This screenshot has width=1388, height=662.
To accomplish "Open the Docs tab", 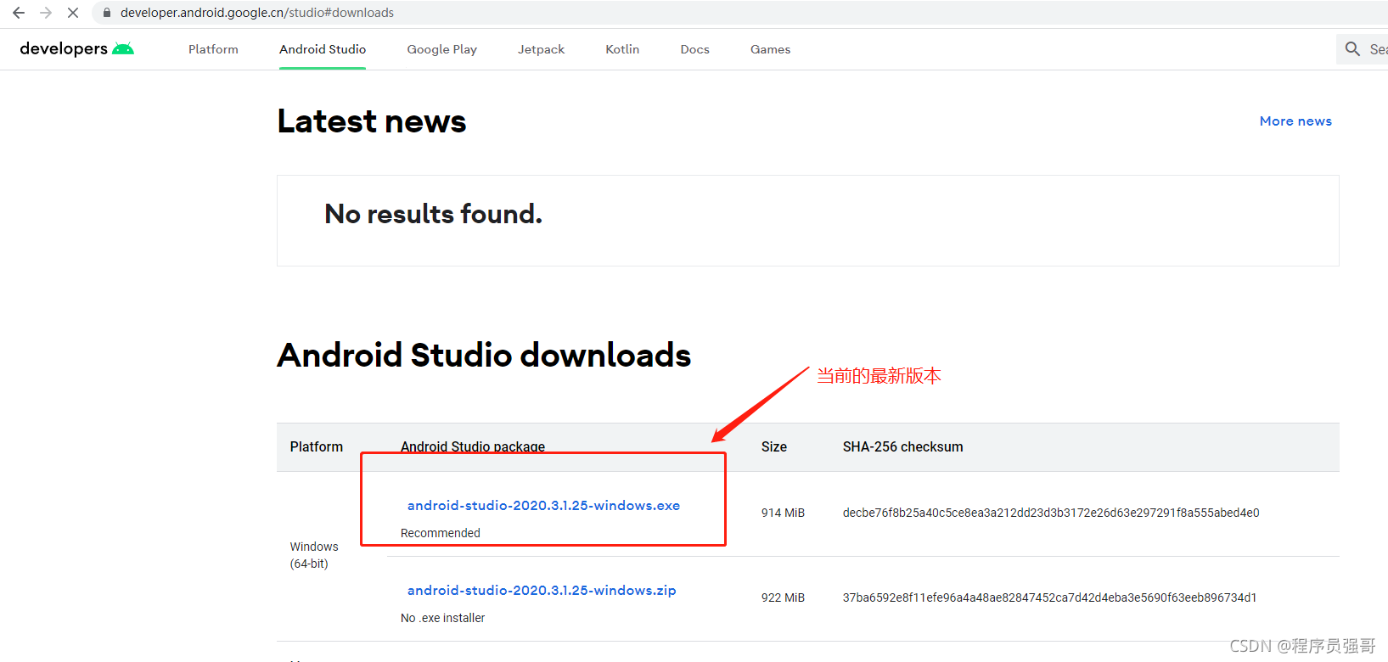I will (694, 49).
